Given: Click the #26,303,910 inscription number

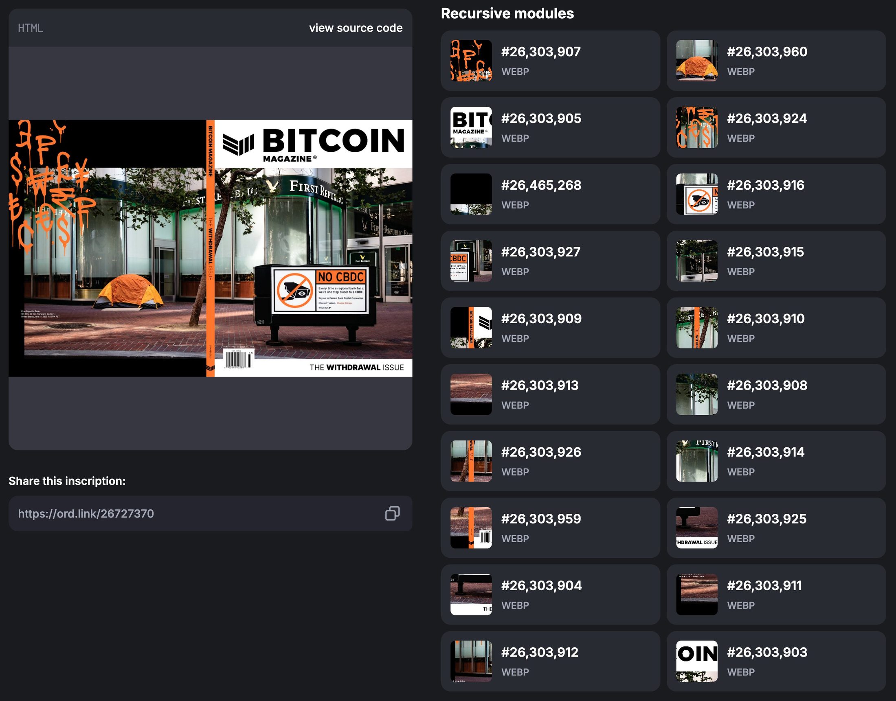Looking at the screenshot, I should click(766, 319).
